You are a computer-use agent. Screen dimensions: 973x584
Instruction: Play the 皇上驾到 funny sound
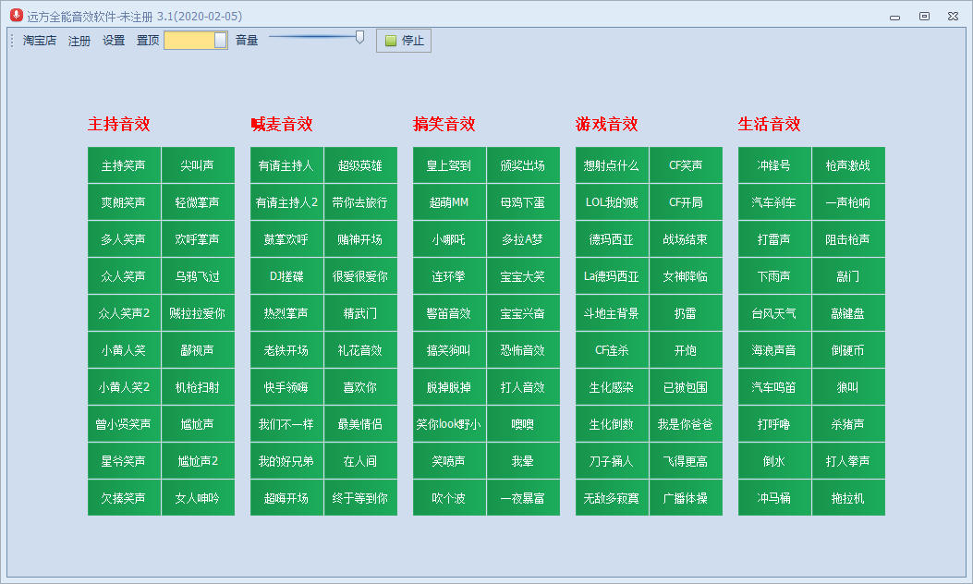click(449, 165)
